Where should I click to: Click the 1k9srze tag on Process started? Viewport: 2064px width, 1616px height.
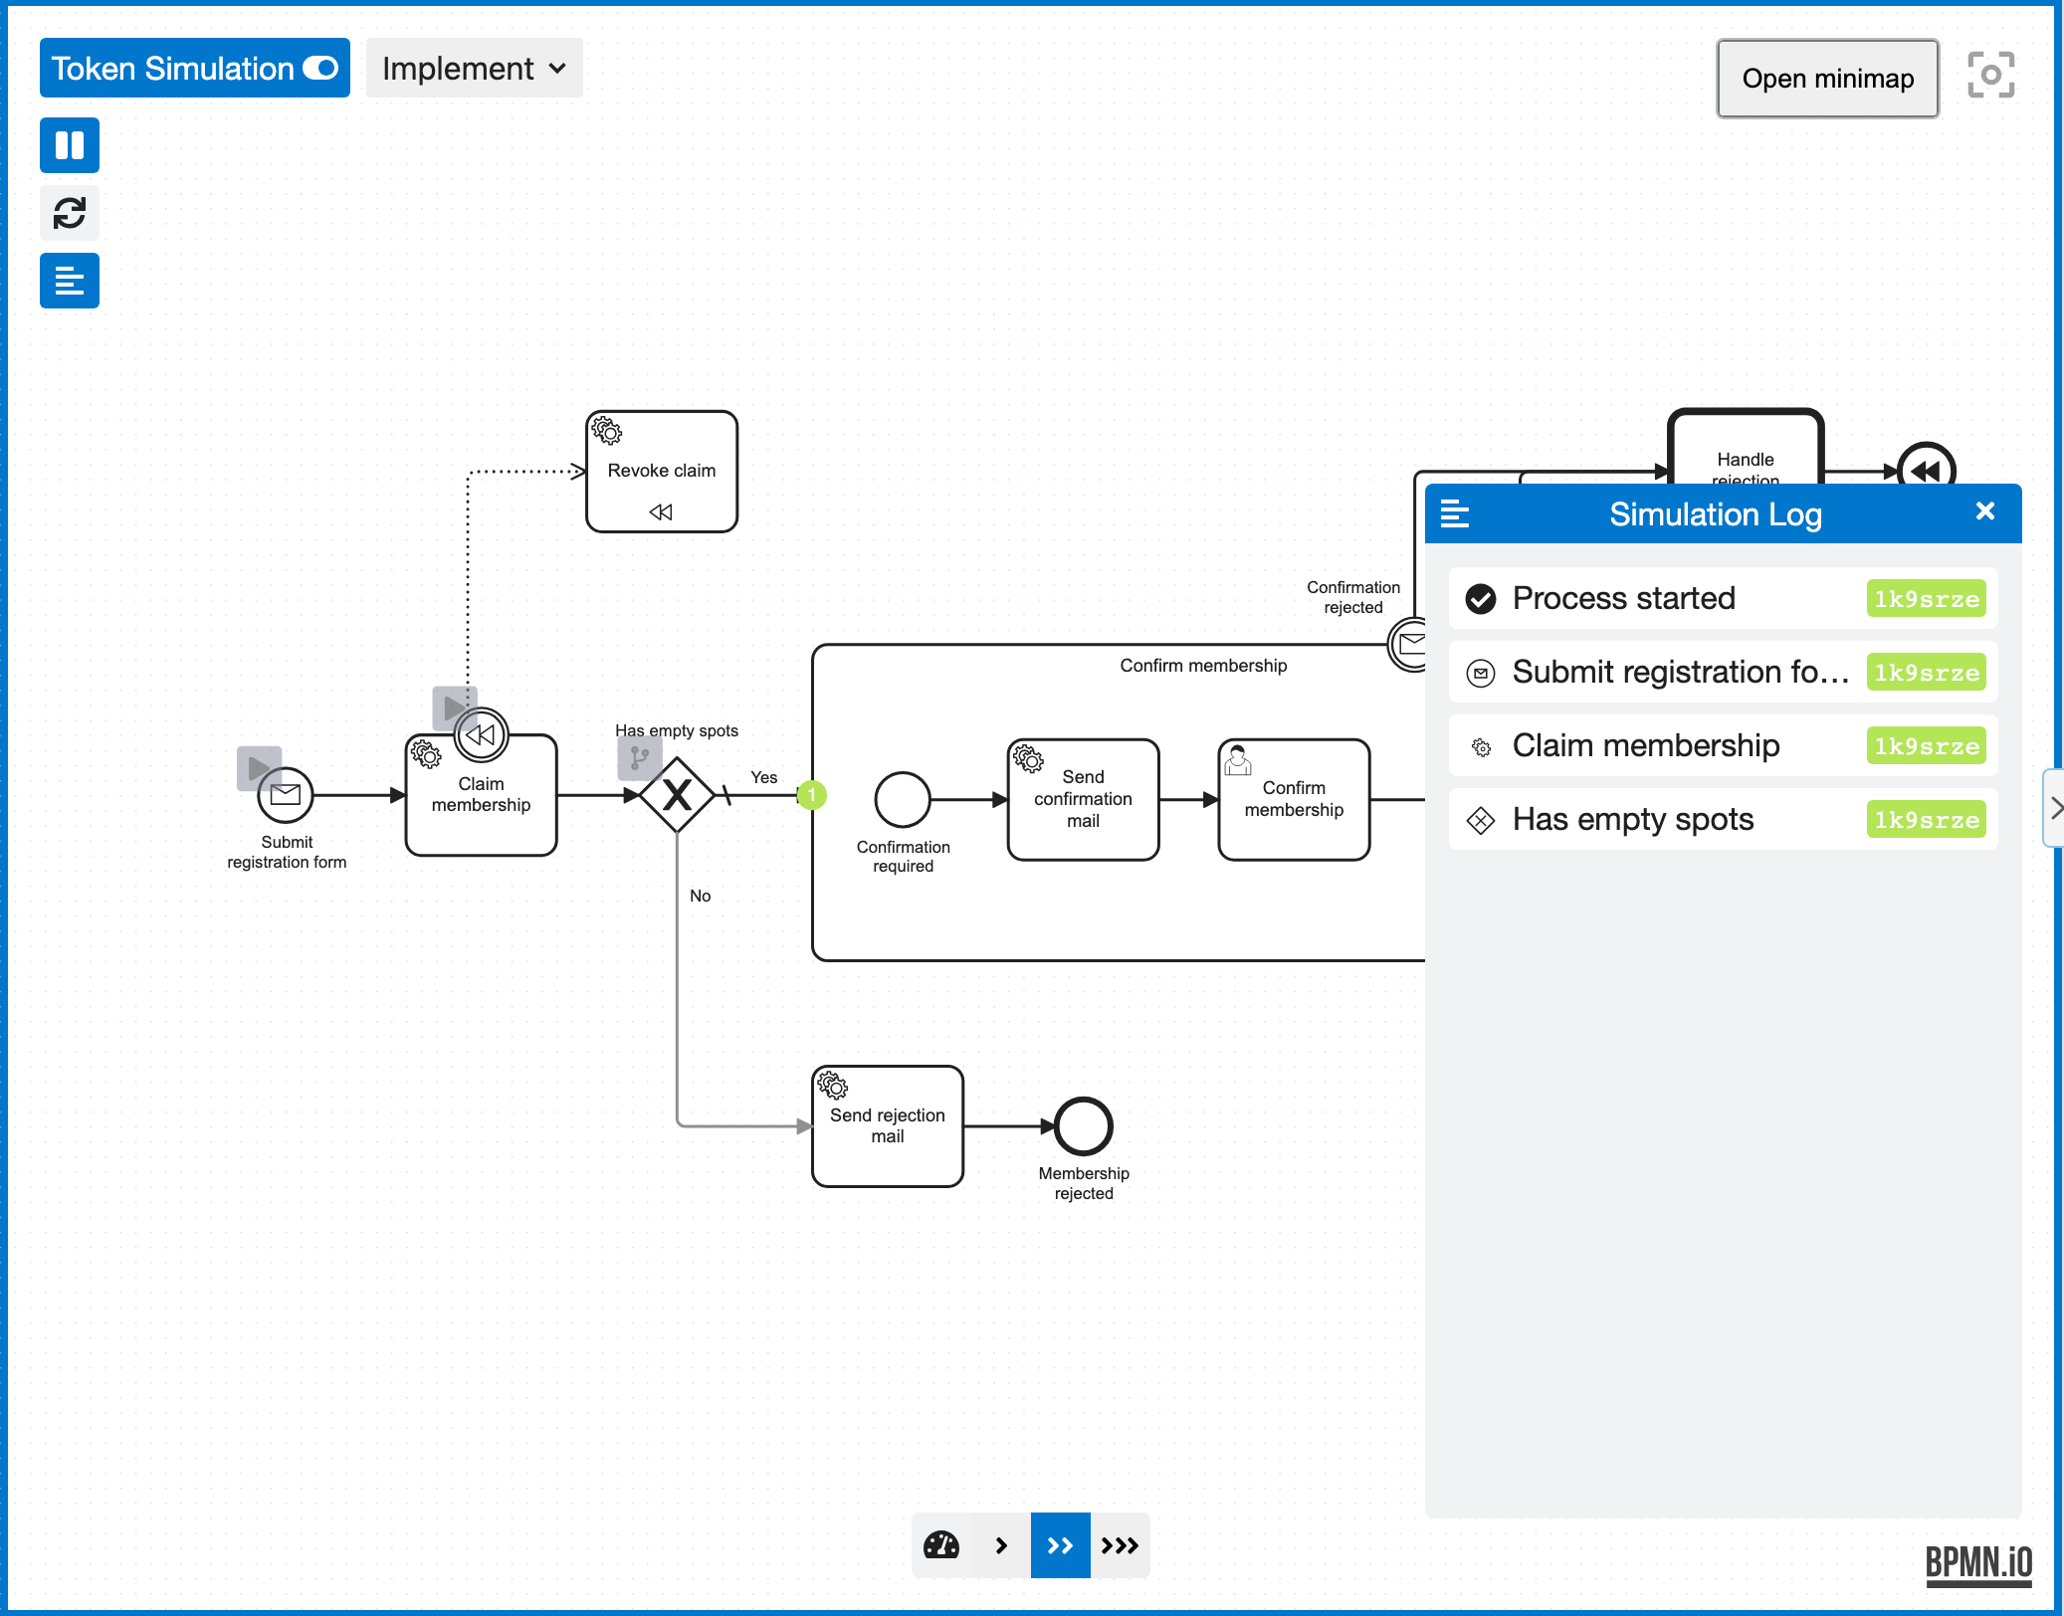click(x=1926, y=599)
